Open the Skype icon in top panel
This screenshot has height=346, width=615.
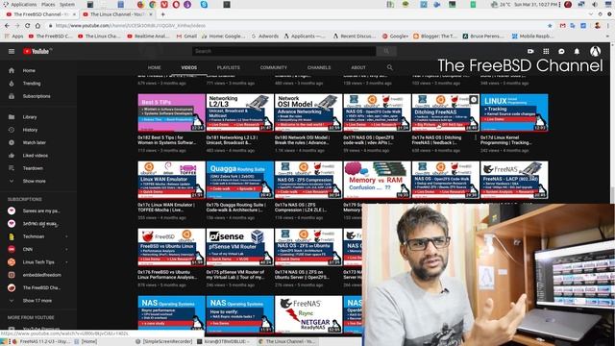click(204, 4)
